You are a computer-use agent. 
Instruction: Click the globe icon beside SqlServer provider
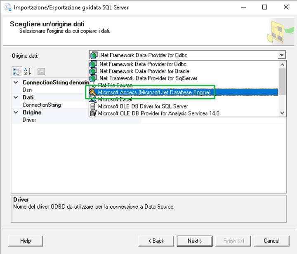pyautogui.click(x=93, y=78)
